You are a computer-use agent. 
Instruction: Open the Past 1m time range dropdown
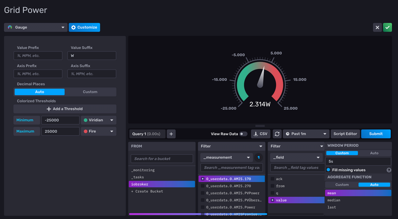click(x=306, y=134)
